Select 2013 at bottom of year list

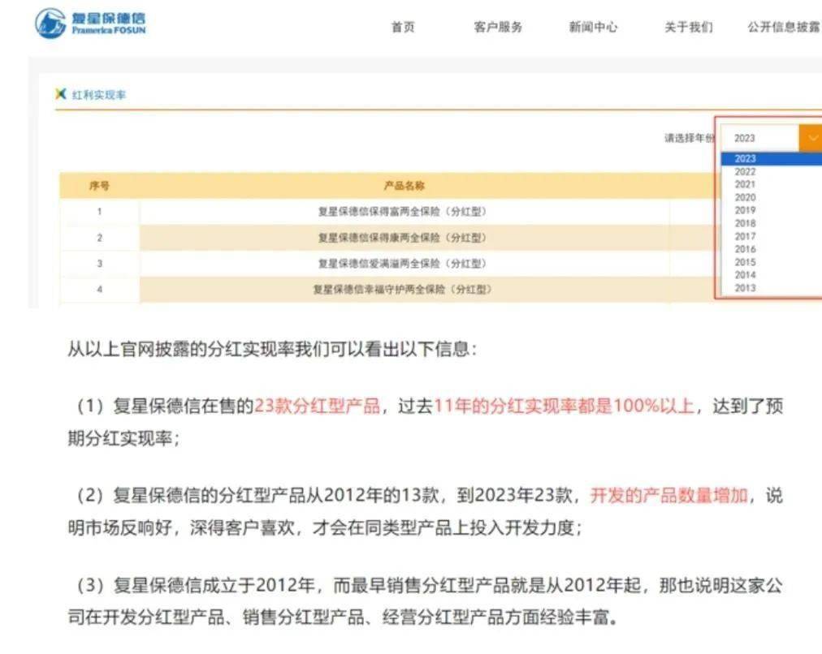pos(745,288)
